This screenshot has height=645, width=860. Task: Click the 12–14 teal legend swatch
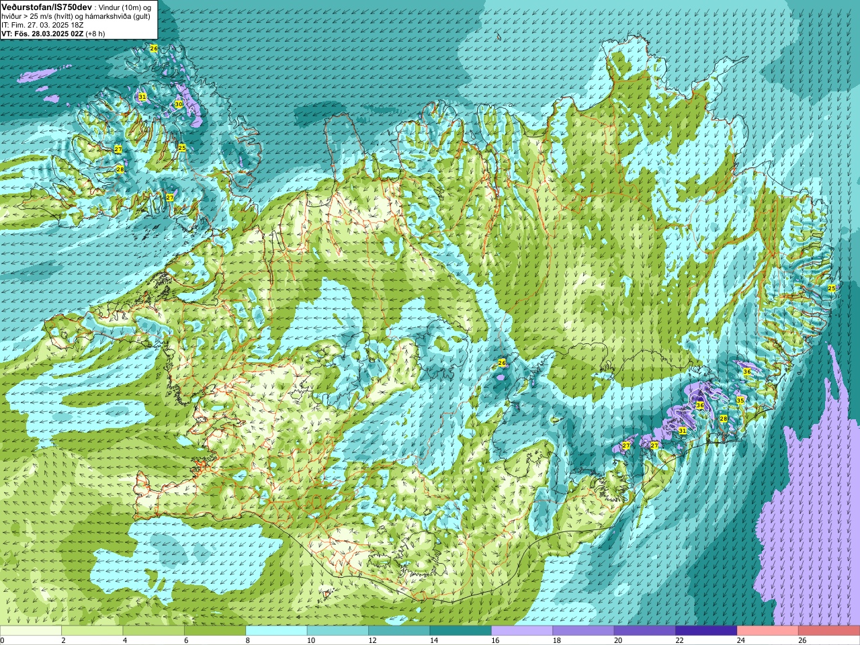(x=399, y=631)
